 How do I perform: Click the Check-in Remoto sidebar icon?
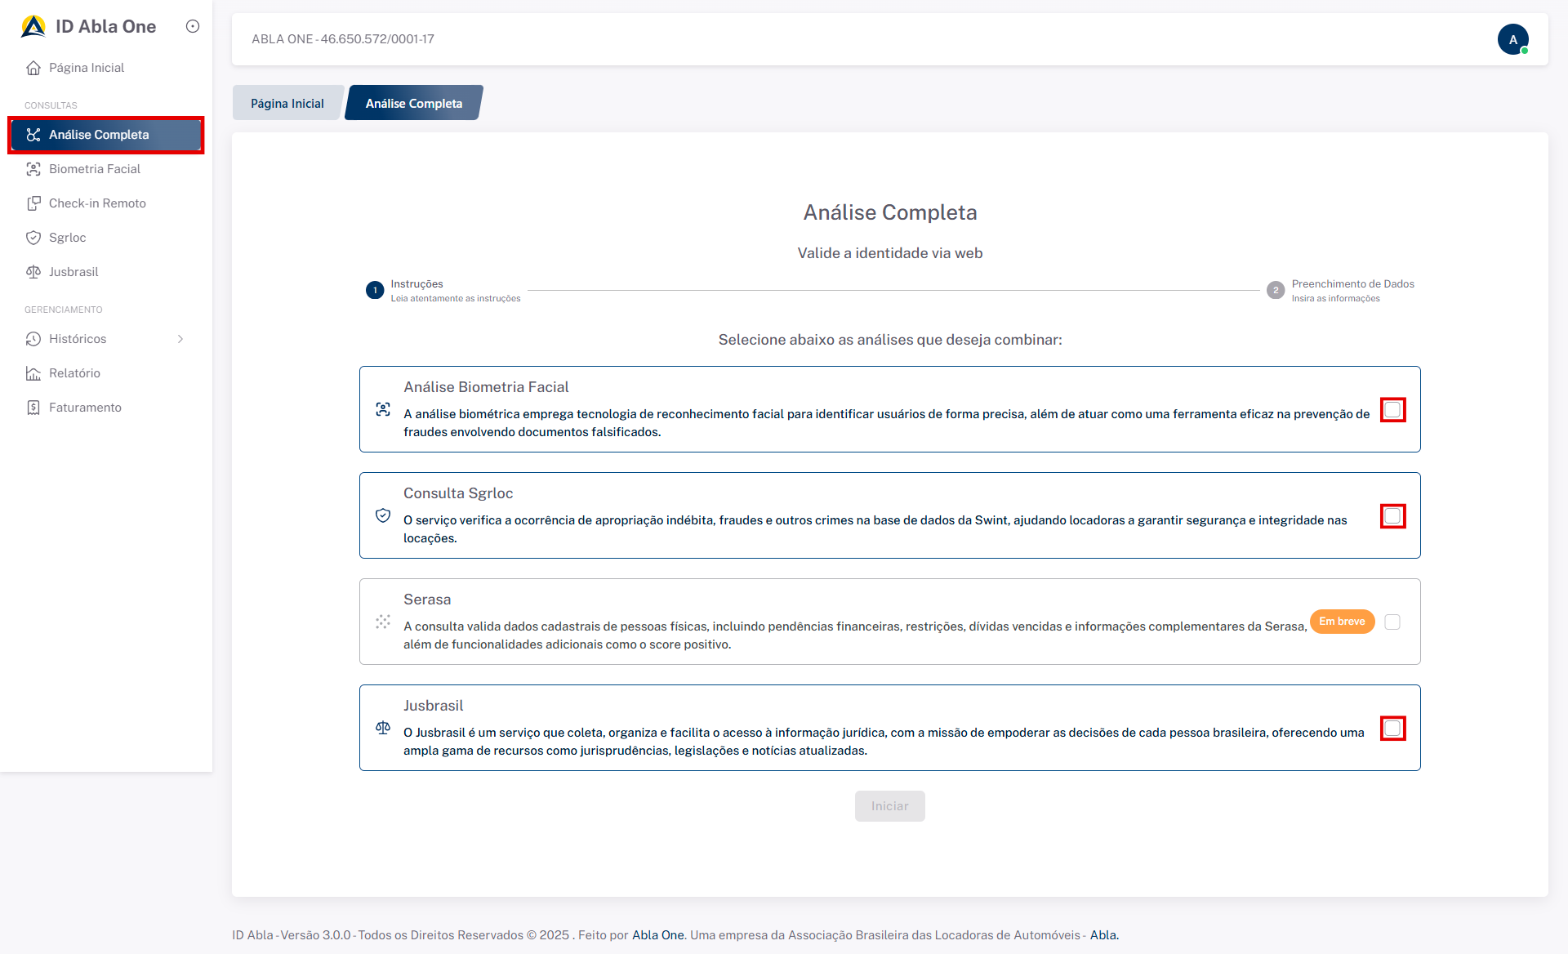coord(33,203)
